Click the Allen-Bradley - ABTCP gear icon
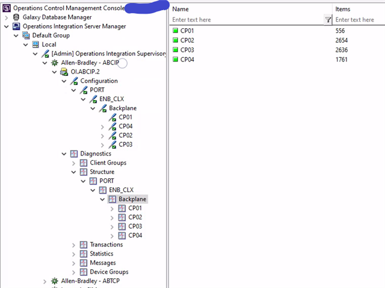This screenshot has height=288, width=385. click(x=55, y=281)
